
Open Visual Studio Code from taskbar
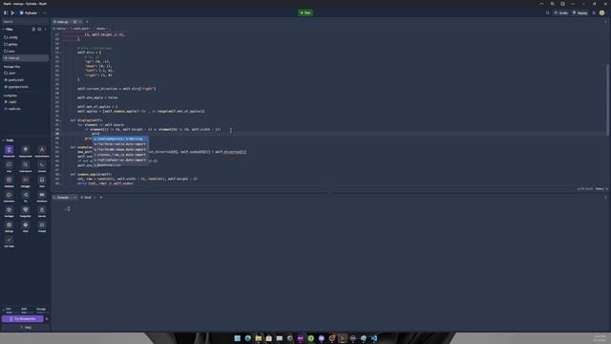coord(374,338)
